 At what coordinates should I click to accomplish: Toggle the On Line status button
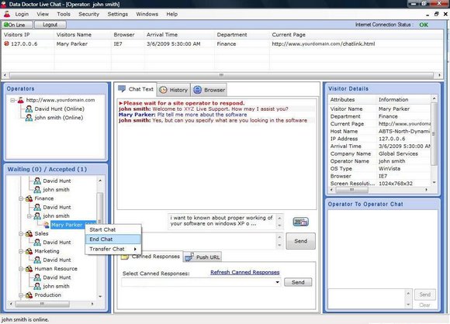point(17,25)
